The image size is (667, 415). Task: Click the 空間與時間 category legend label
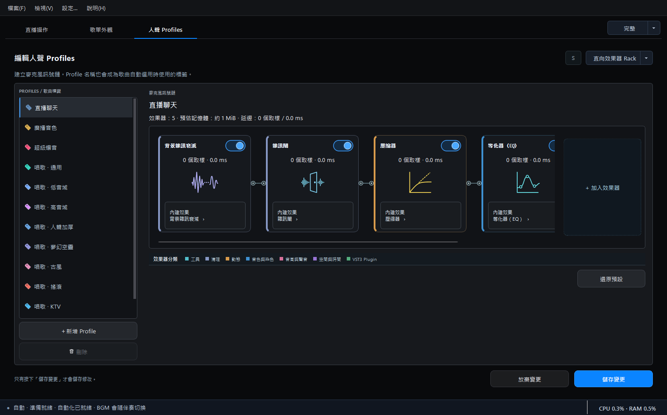330,259
